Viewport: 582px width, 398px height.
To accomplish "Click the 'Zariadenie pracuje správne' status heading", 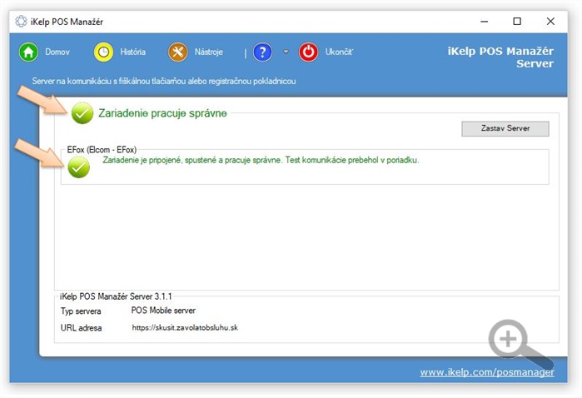I will (x=162, y=113).
